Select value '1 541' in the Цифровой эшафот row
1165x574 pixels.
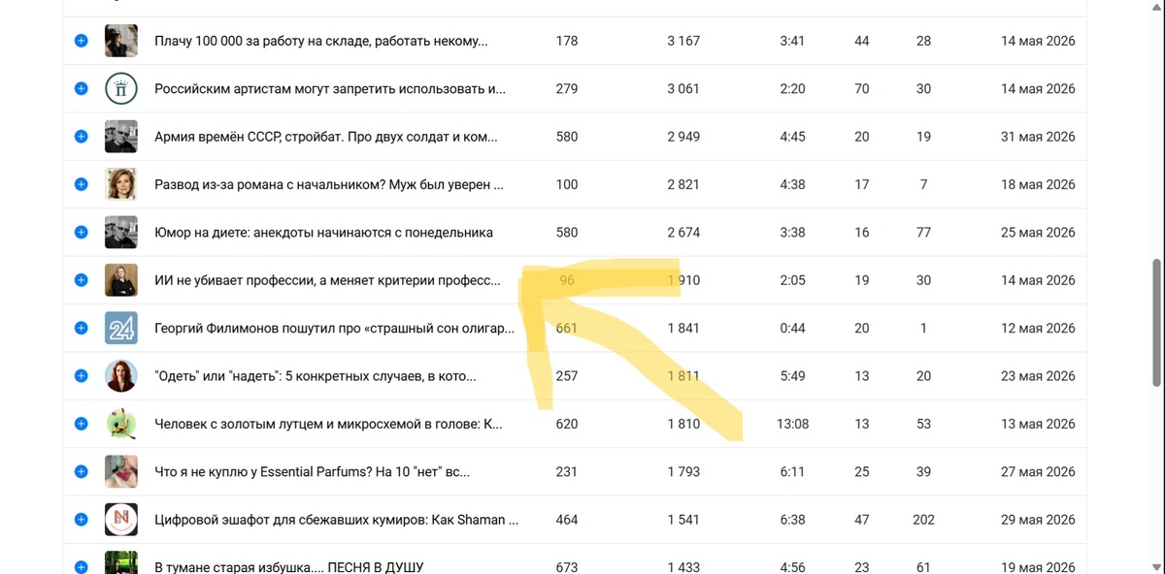683,520
